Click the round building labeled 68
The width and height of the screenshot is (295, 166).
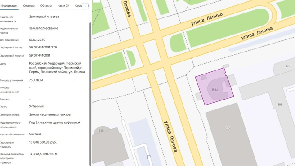tap(102, 130)
